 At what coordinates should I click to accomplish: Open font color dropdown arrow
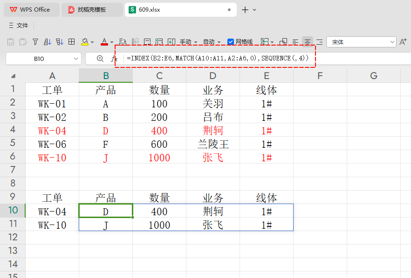click(112, 42)
